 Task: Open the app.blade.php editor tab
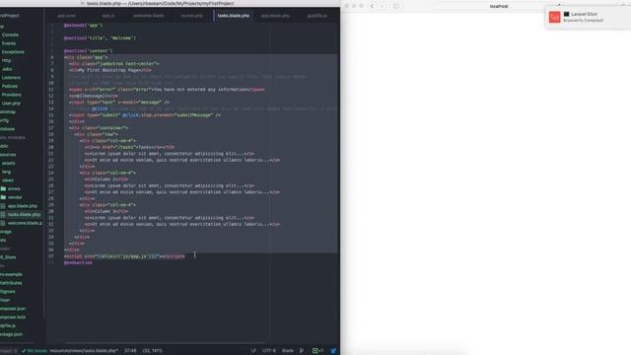pos(275,16)
